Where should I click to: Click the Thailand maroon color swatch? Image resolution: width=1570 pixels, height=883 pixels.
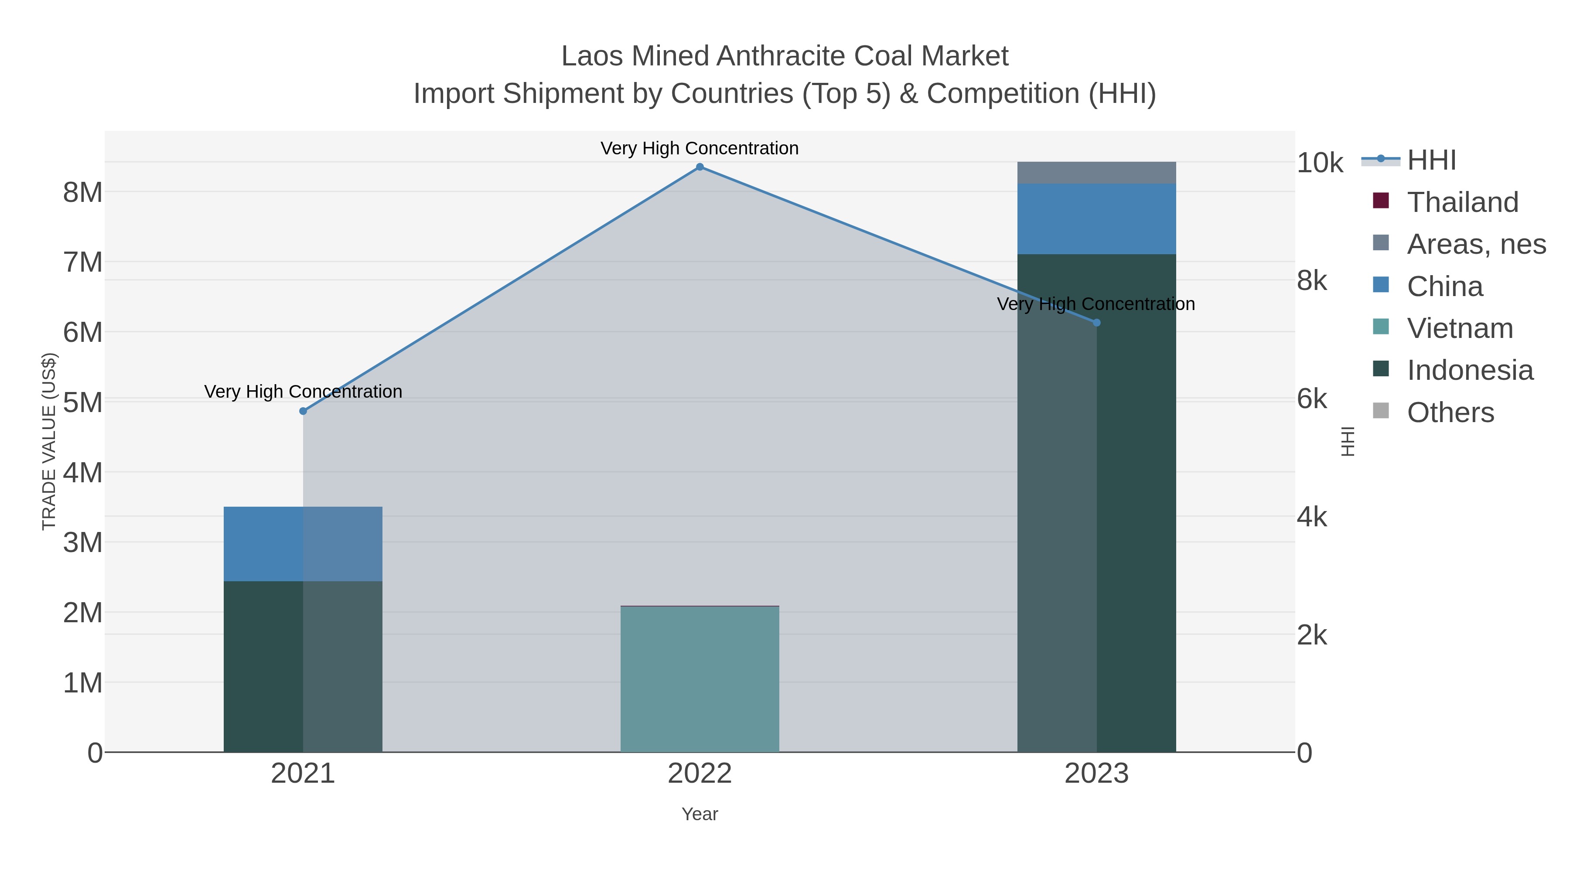(x=1380, y=201)
